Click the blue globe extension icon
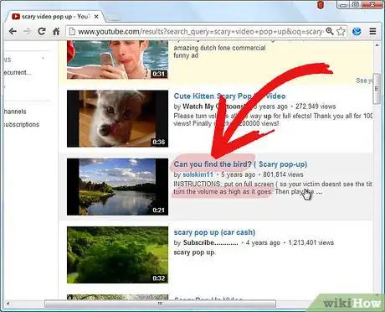Screen dimensions: 385x312 pos(357,31)
